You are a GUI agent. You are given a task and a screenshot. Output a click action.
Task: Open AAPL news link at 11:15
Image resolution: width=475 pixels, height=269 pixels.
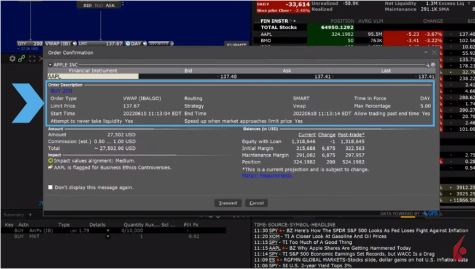pyautogui.click(x=275, y=248)
